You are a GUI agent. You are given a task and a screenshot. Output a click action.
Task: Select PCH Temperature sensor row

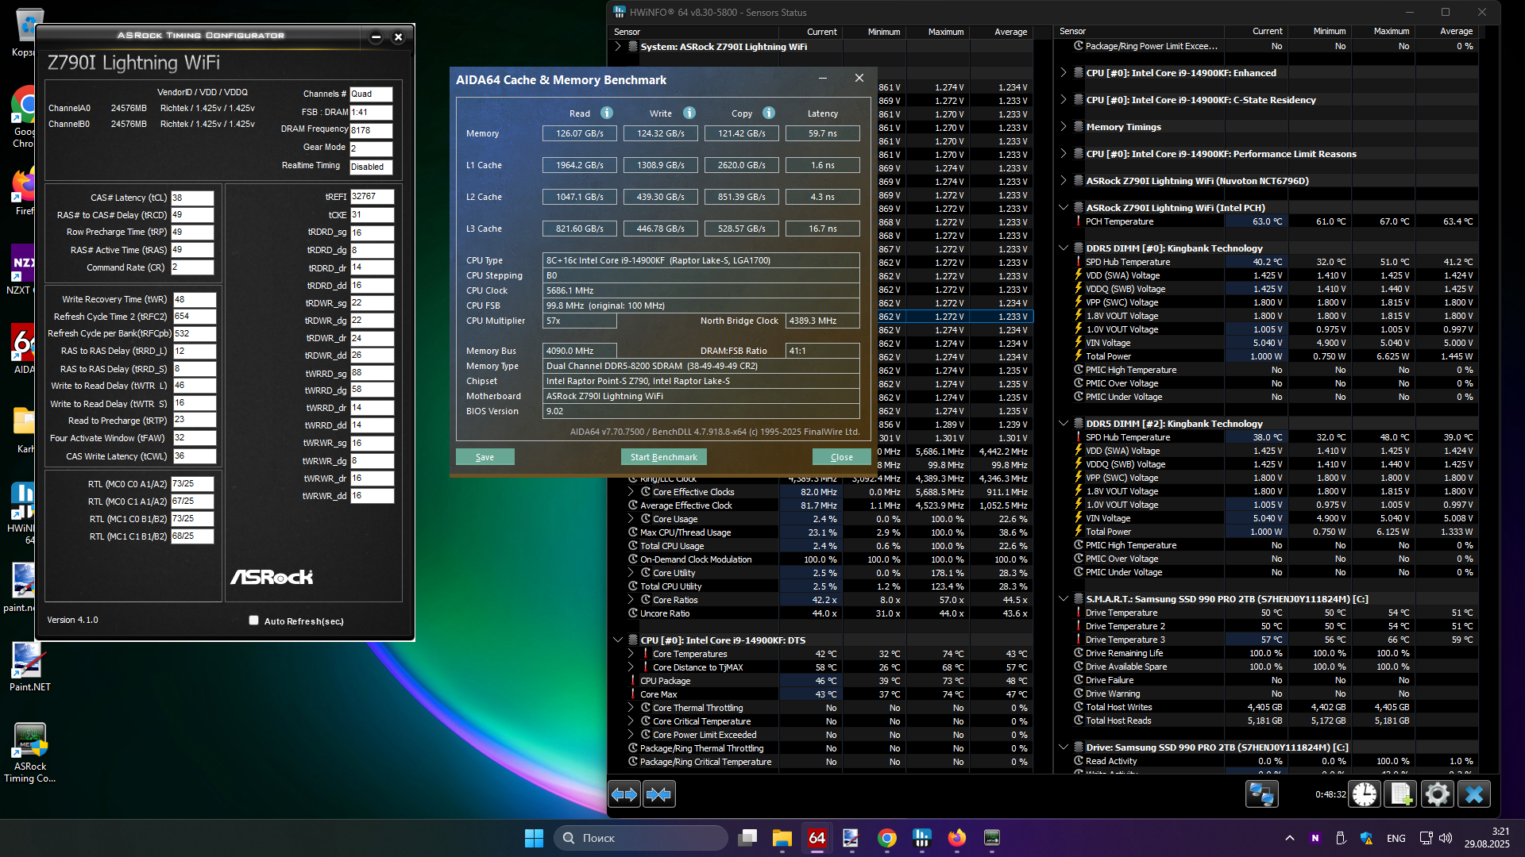1266,222
